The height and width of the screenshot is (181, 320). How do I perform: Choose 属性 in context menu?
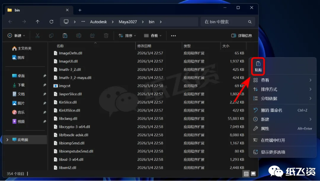click(x=282, y=129)
